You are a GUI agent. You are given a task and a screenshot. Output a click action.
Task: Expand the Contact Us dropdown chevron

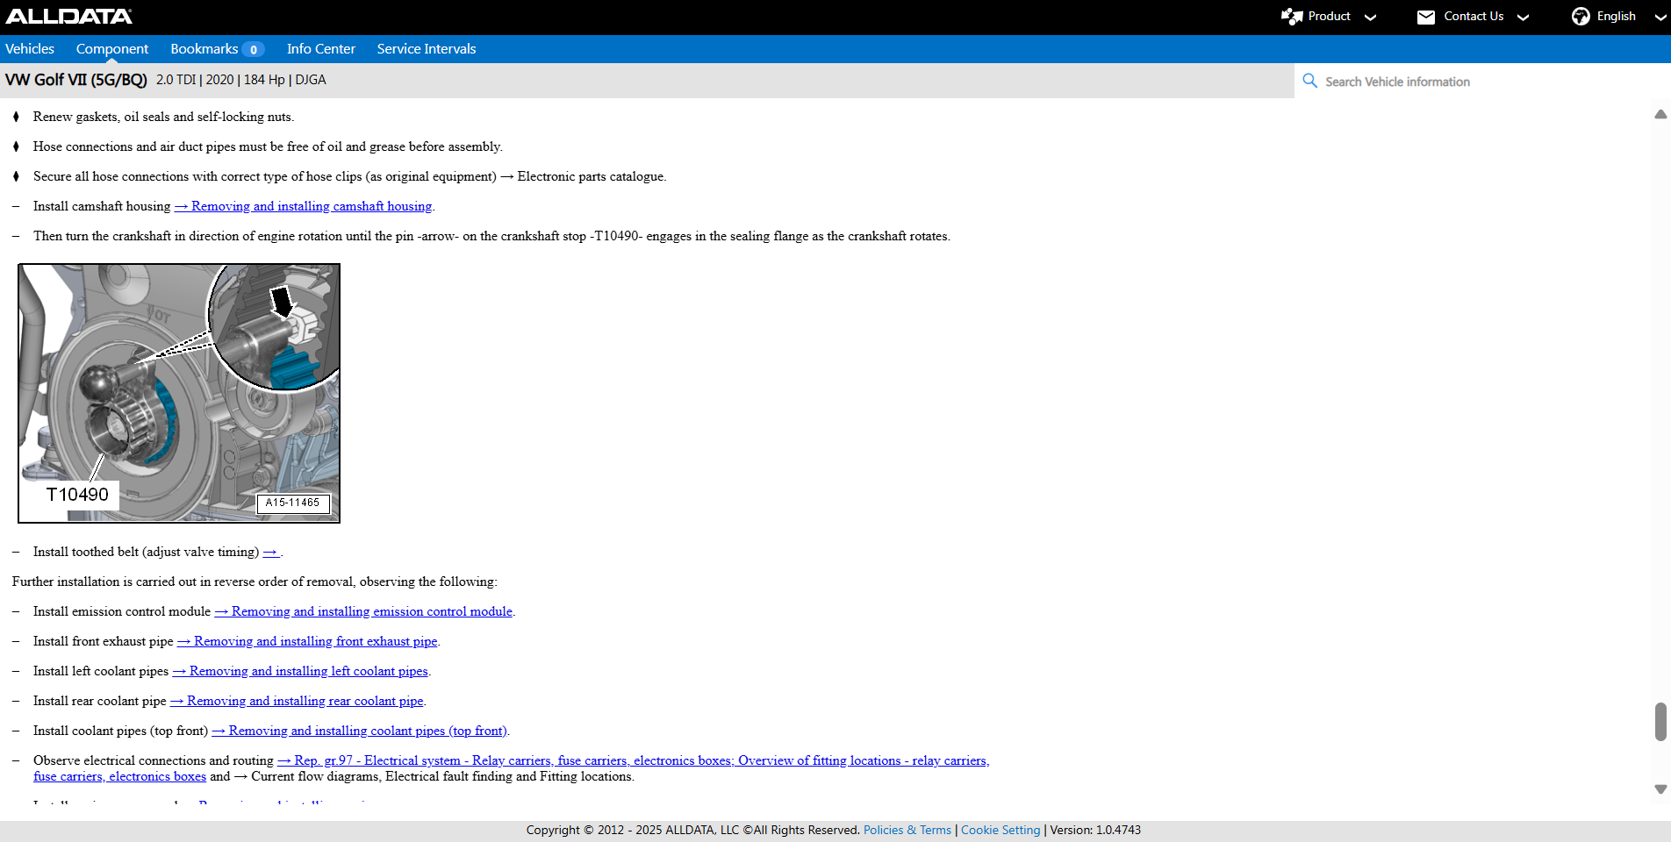coord(1523,18)
